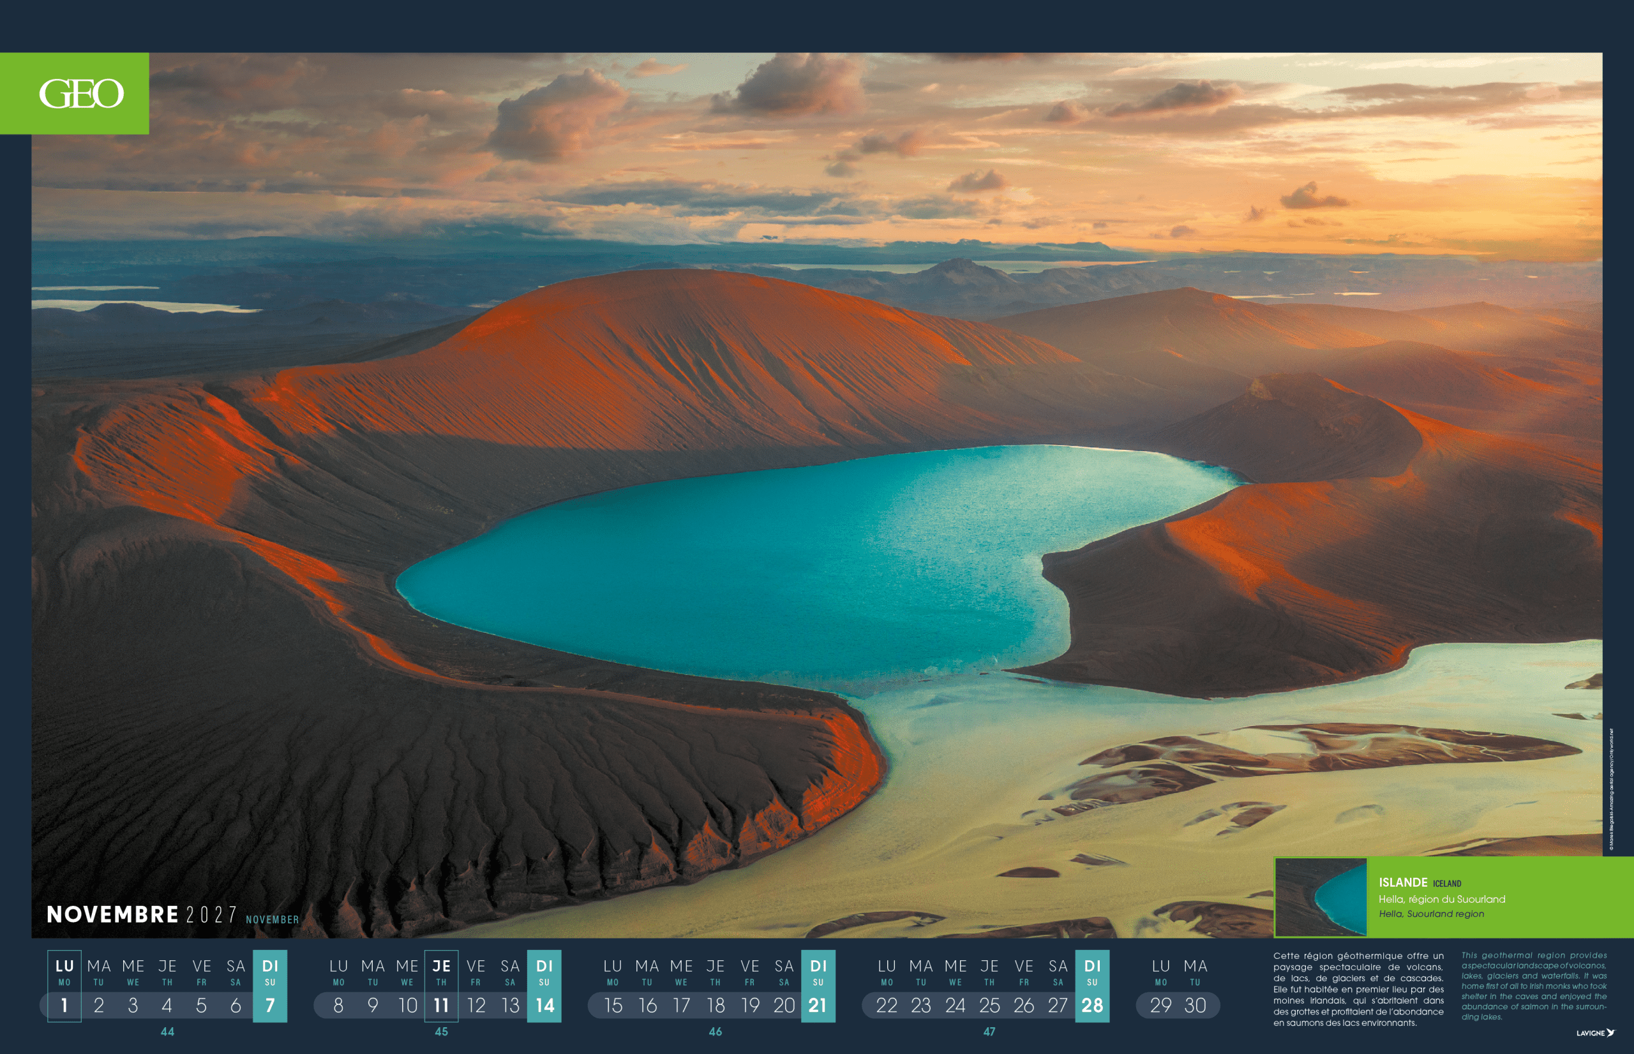Click the English italic description paragraph
This screenshot has height=1054, width=1634.
click(x=1533, y=986)
